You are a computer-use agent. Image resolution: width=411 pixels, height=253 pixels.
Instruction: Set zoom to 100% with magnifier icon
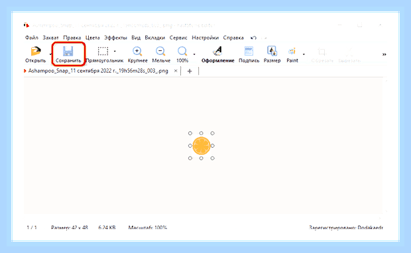click(x=182, y=52)
